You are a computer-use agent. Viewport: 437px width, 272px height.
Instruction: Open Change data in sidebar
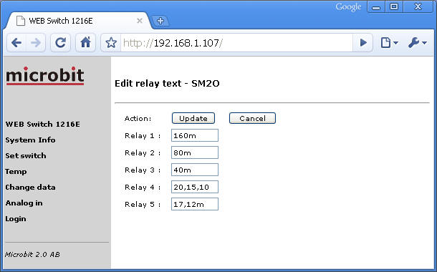(x=30, y=187)
